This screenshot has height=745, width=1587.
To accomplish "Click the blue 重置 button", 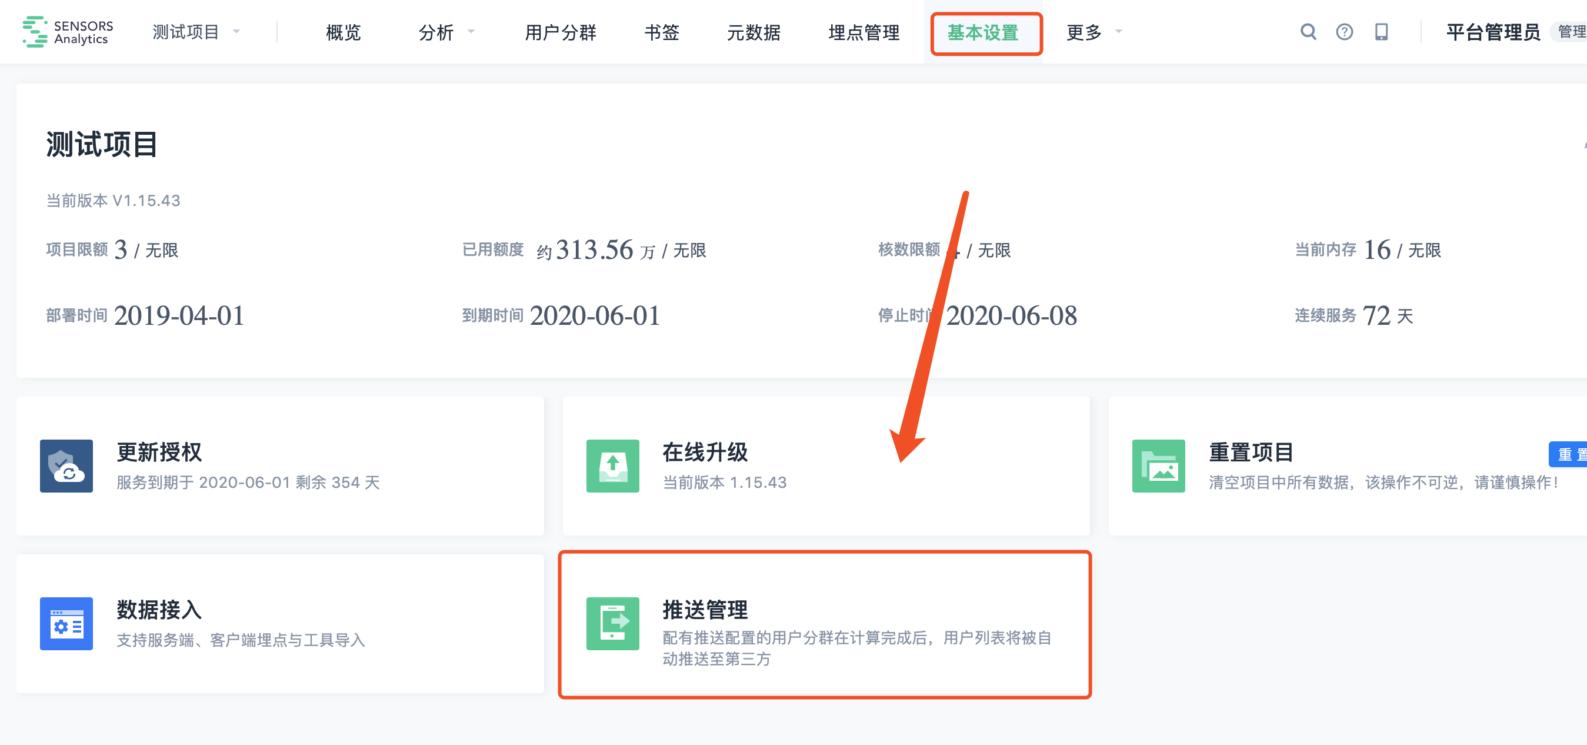I will pos(1569,455).
